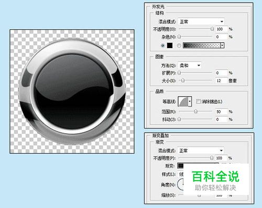Click the 渐变 gradient preview in overlay panel
This screenshot has height=208, width=262.
click(x=181, y=166)
